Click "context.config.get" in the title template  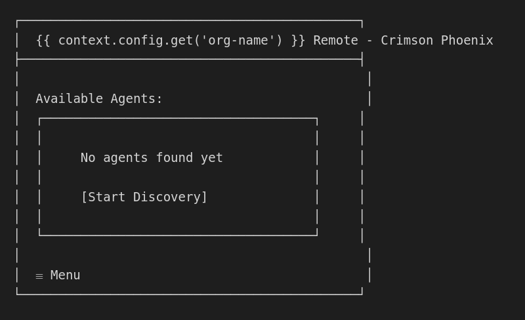[x=125, y=41]
